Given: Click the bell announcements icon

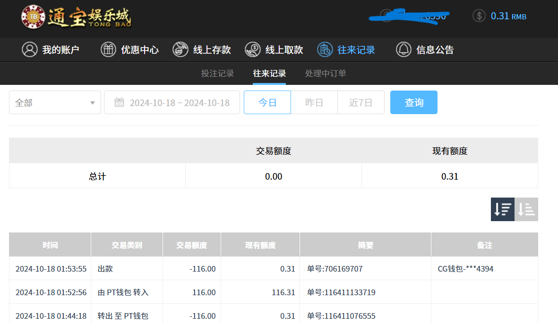Looking at the screenshot, I should 403,50.
